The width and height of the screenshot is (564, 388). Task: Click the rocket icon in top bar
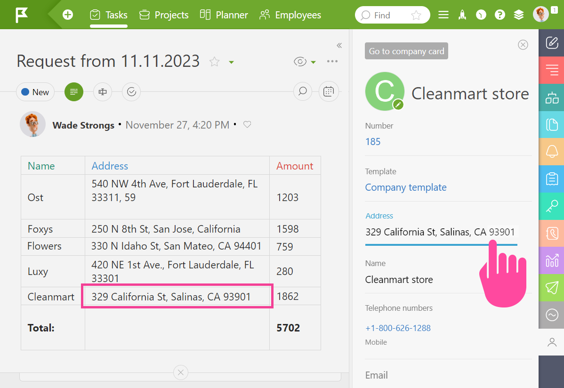coord(462,15)
